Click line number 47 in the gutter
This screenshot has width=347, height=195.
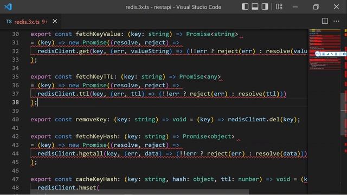tap(15, 179)
